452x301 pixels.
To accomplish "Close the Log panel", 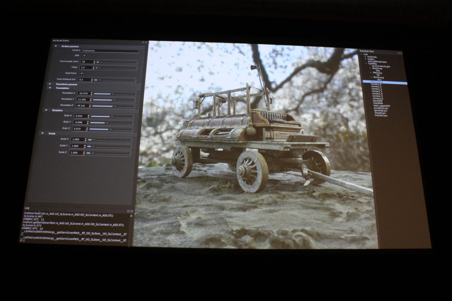I will [x=132, y=211].
